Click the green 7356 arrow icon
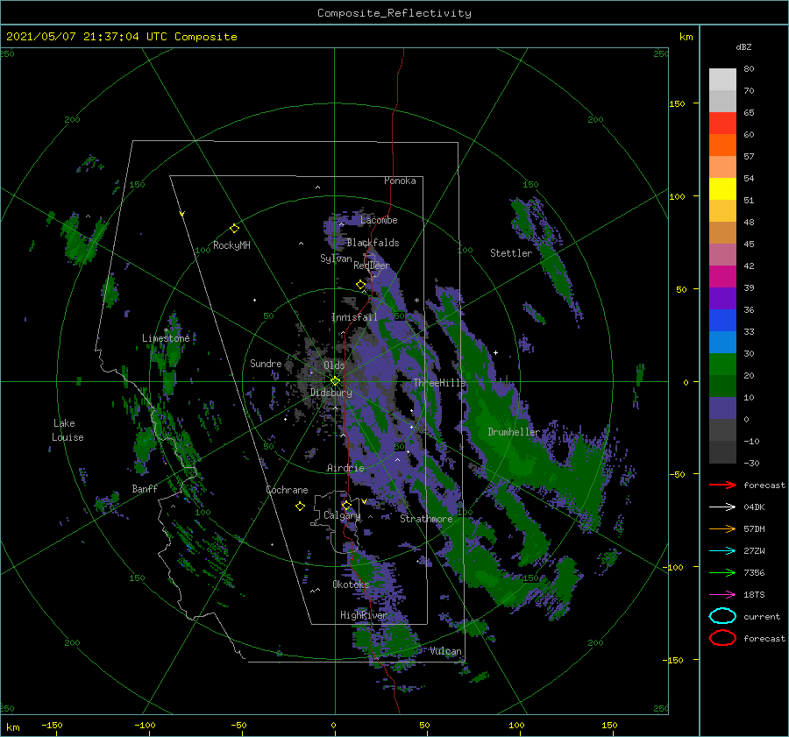The image size is (789, 737). click(x=722, y=572)
